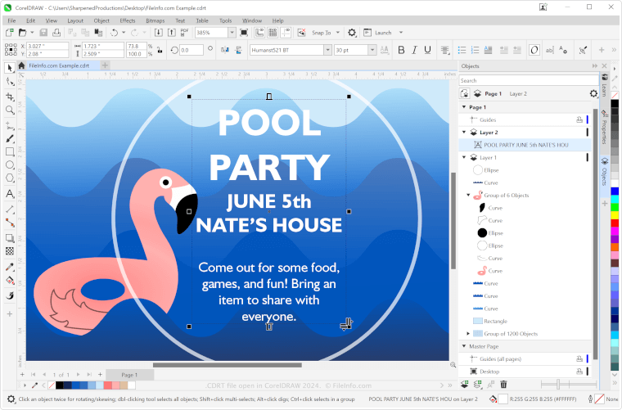Open the zoom level dropdown
The width and height of the screenshot is (622, 410).
[232, 33]
